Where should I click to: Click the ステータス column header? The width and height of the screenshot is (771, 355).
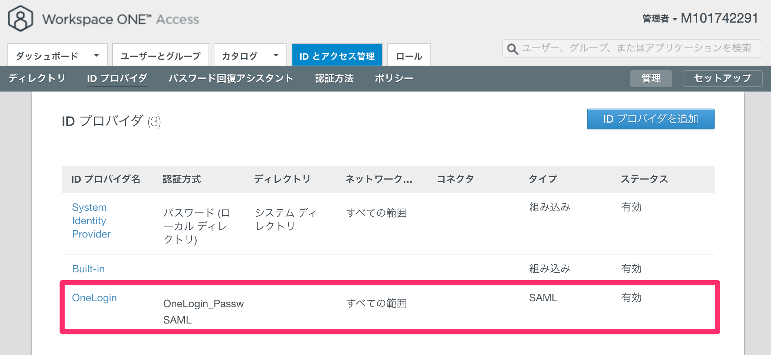tap(644, 179)
